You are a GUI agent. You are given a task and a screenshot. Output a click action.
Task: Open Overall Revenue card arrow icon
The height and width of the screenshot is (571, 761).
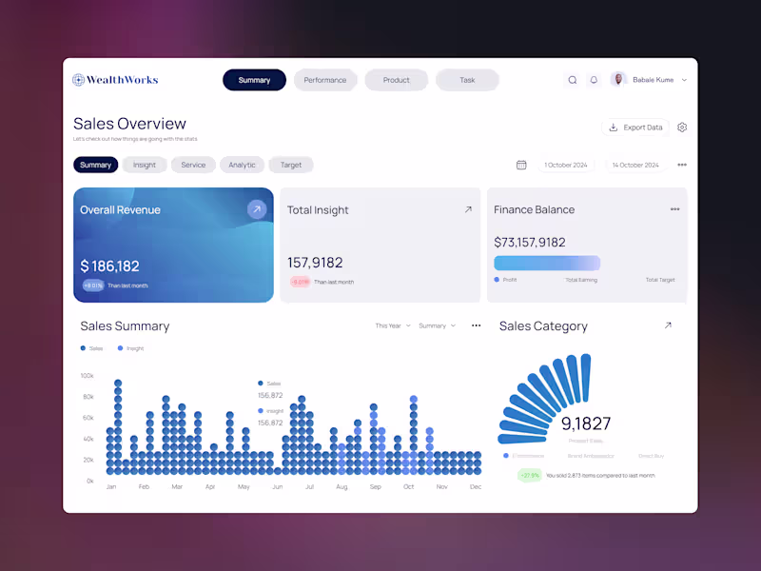pos(257,209)
